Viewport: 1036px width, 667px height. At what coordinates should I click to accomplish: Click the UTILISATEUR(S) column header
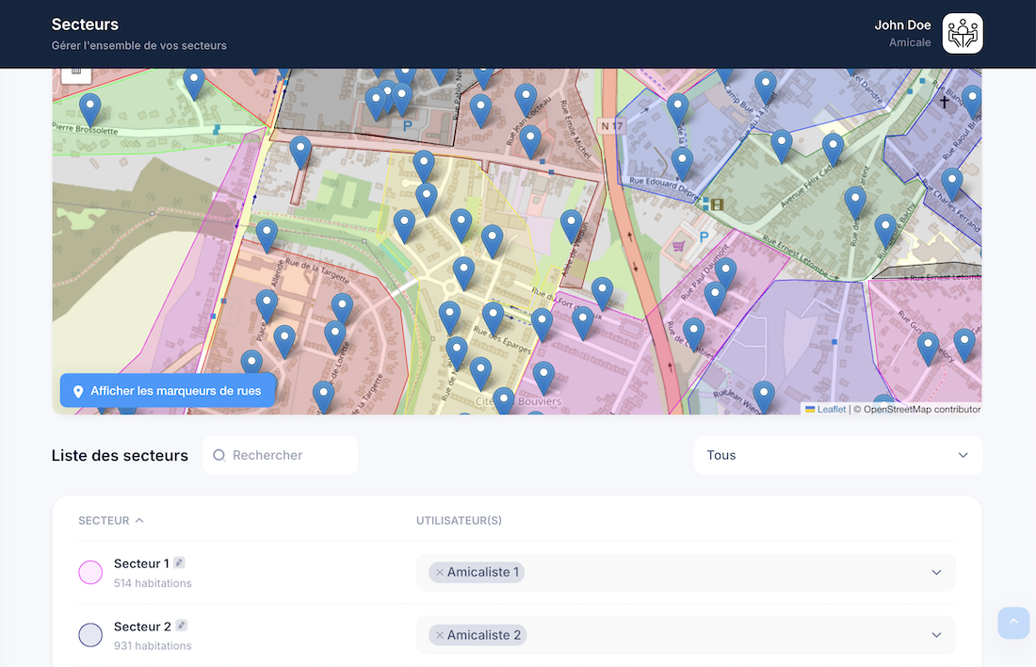click(459, 520)
